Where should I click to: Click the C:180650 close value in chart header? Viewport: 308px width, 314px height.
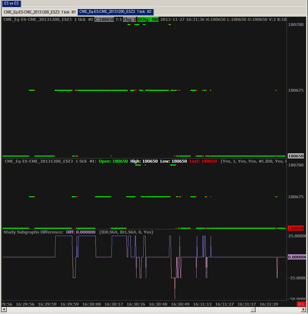point(104,20)
